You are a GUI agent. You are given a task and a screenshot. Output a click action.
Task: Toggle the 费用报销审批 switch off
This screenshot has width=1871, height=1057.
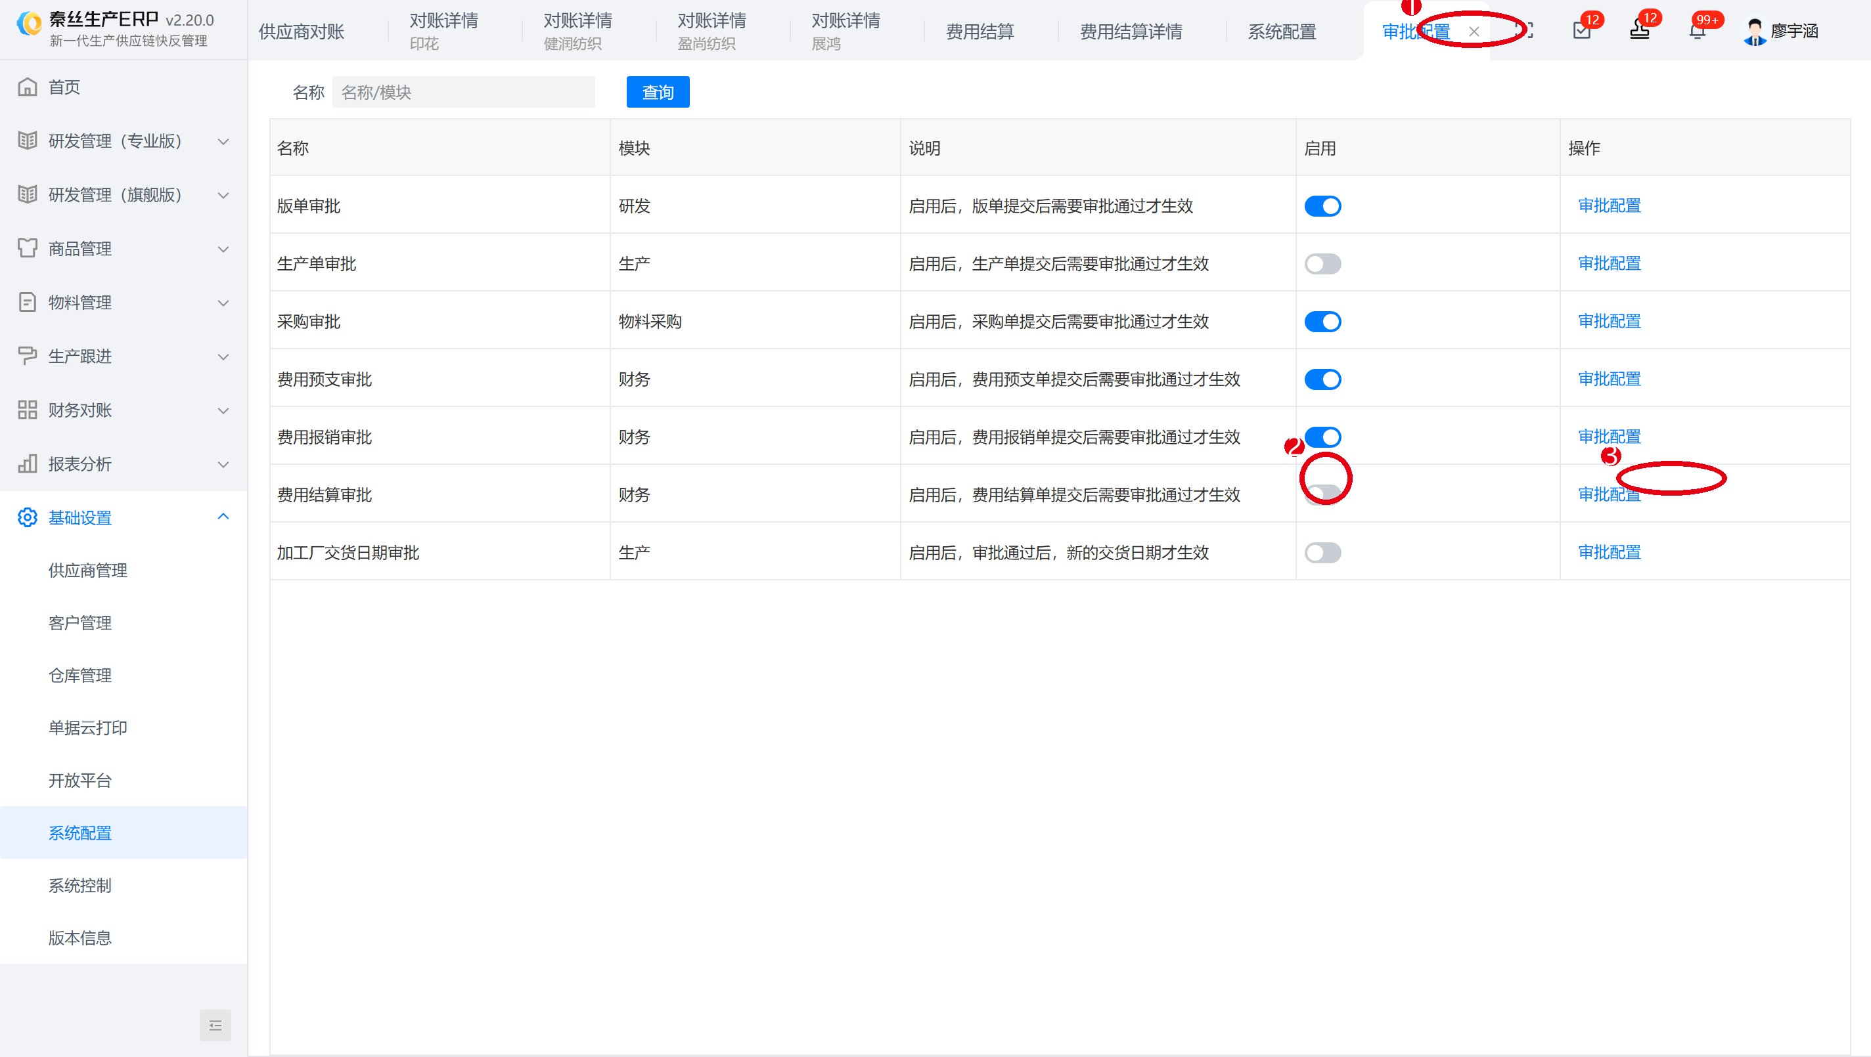(x=1322, y=437)
